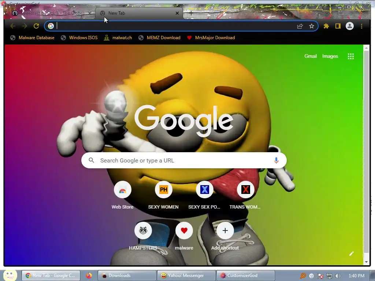Viewport: 375px width, 281px height.
Task: Click the Search Google or type a URL box
Action: 184,160
